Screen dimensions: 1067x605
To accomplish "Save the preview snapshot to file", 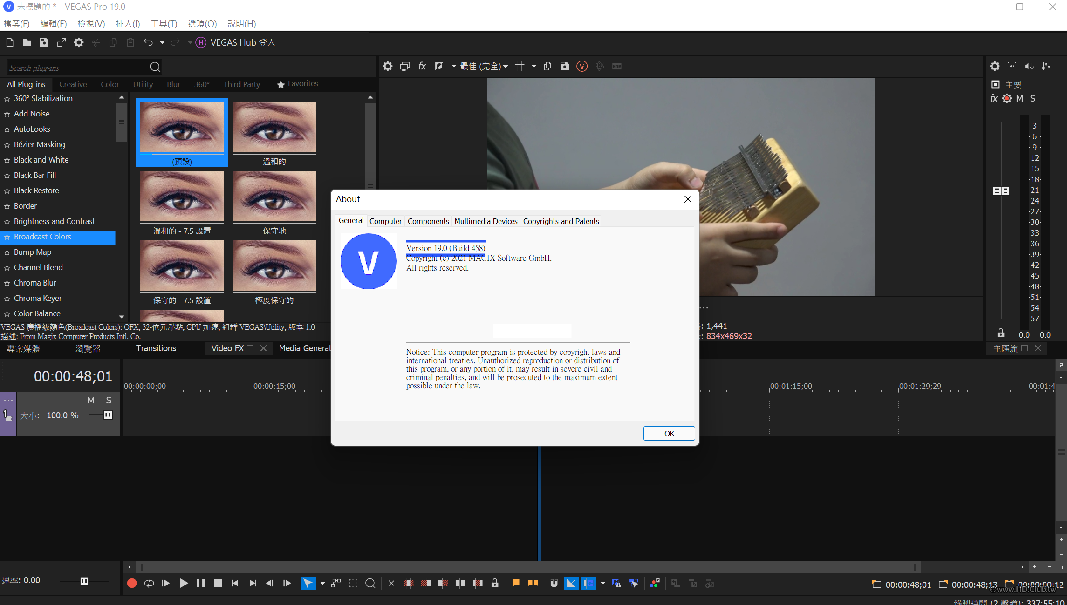I will (x=565, y=66).
